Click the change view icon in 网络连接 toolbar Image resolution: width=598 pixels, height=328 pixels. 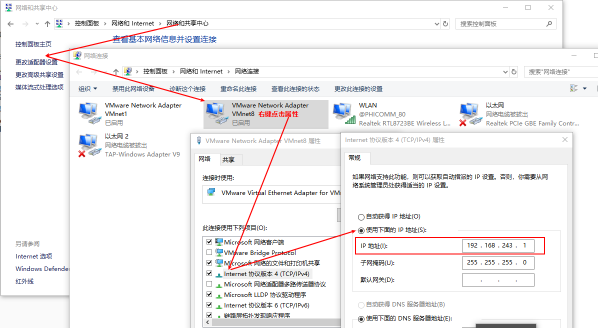pos(574,88)
